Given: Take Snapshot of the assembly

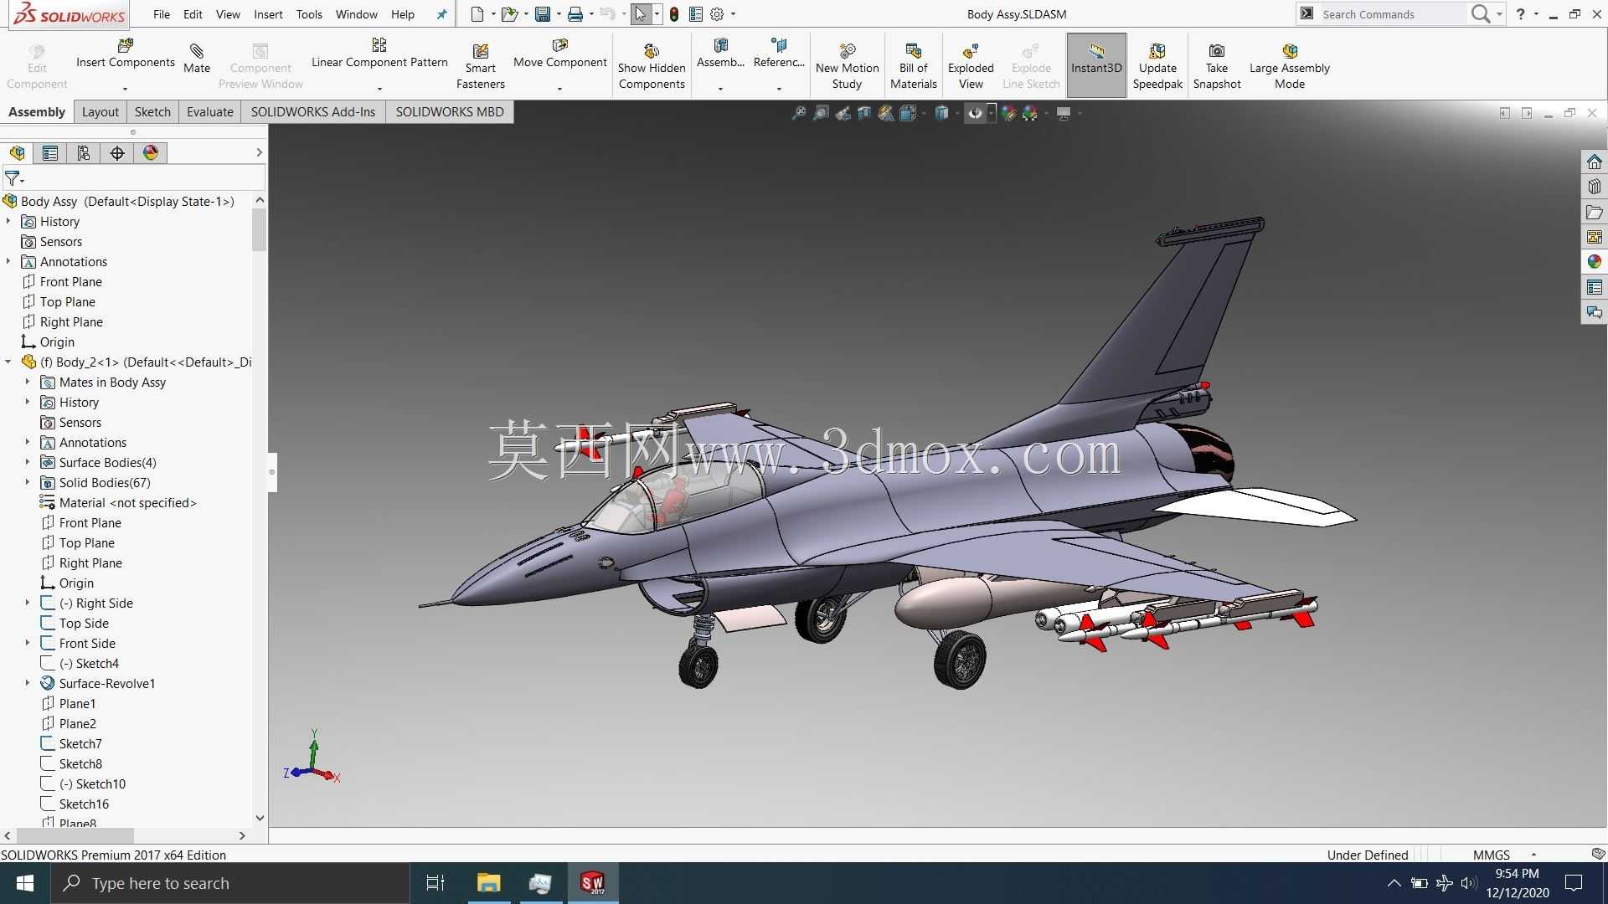Looking at the screenshot, I should point(1217,66).
